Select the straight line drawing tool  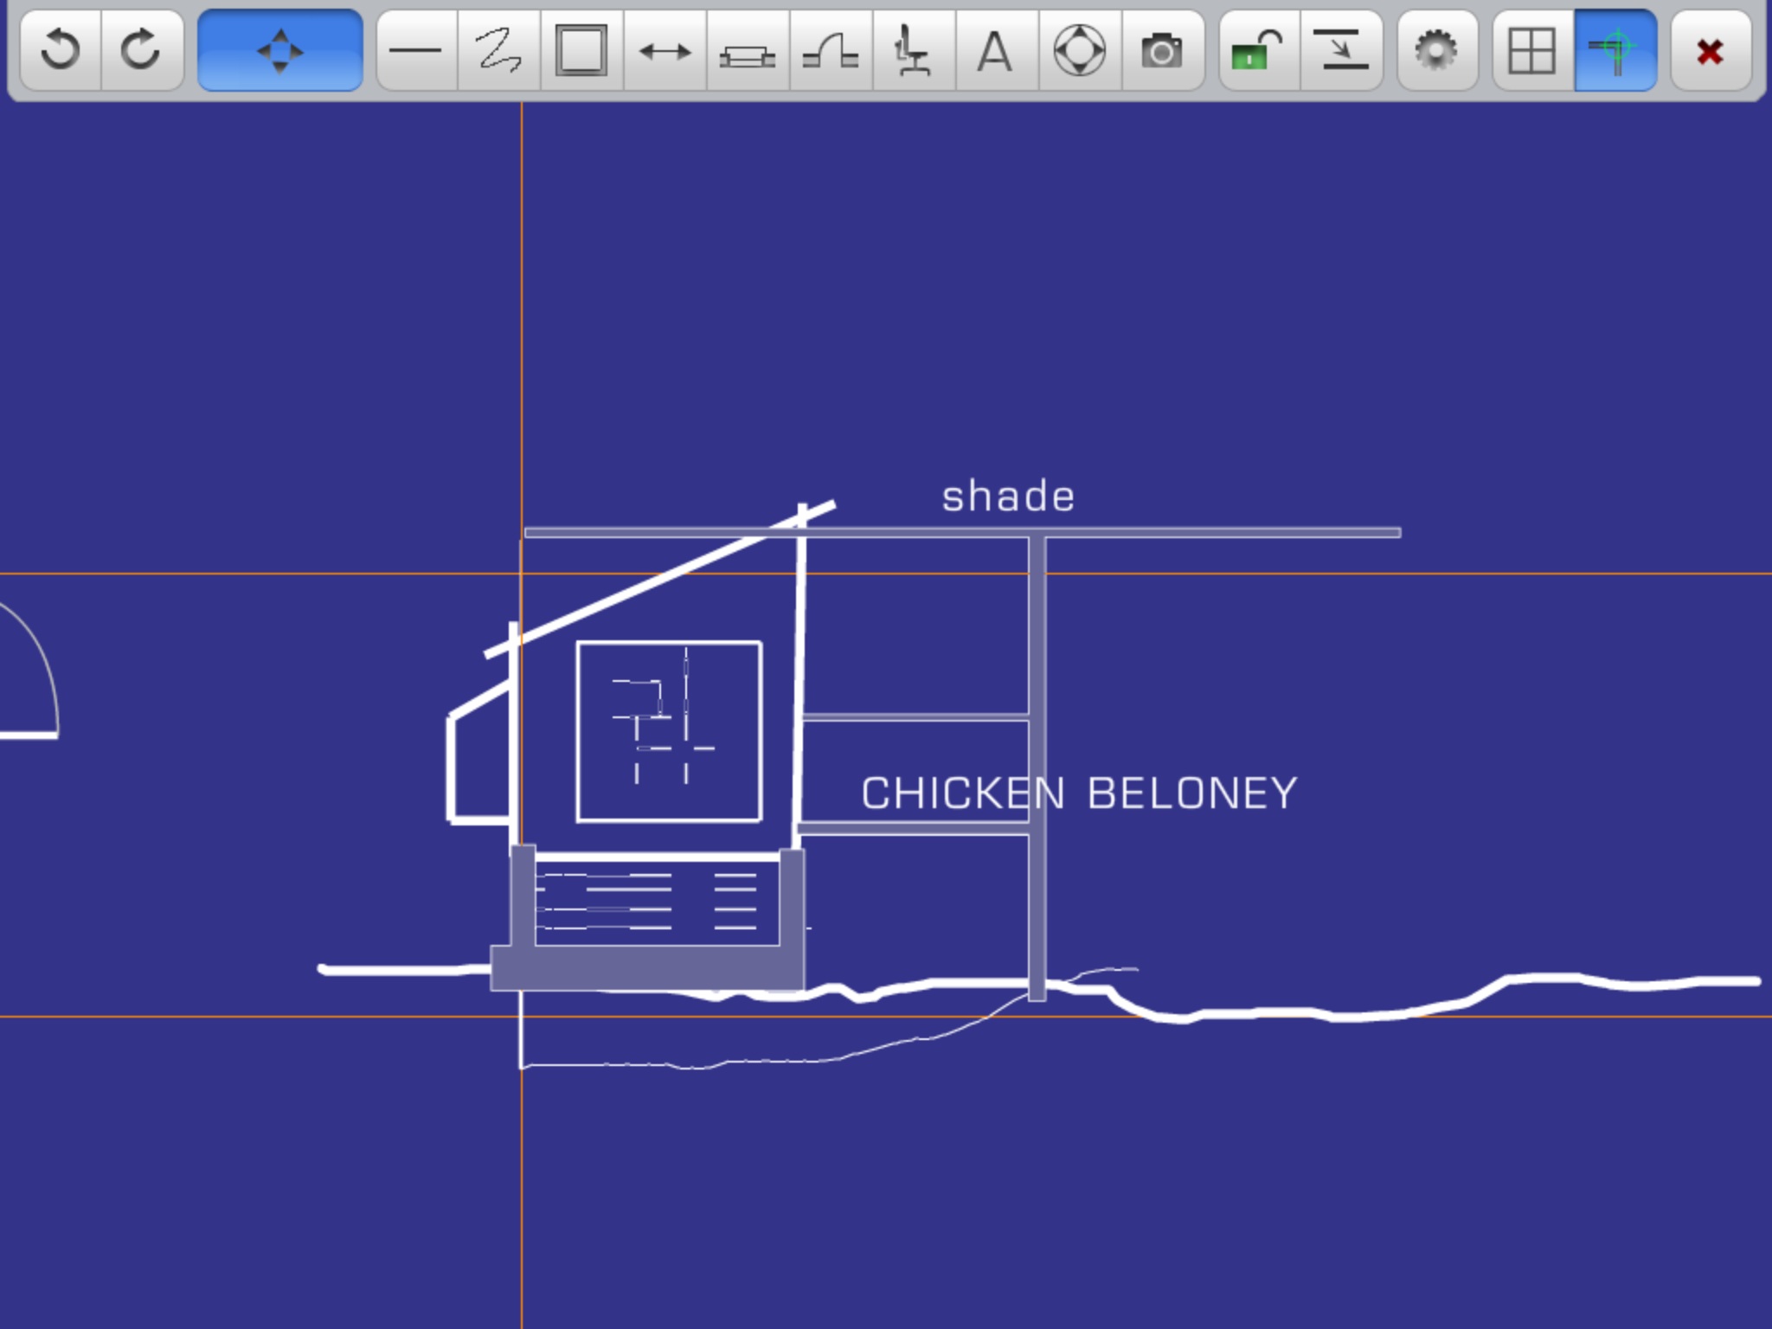coord(416,50)
